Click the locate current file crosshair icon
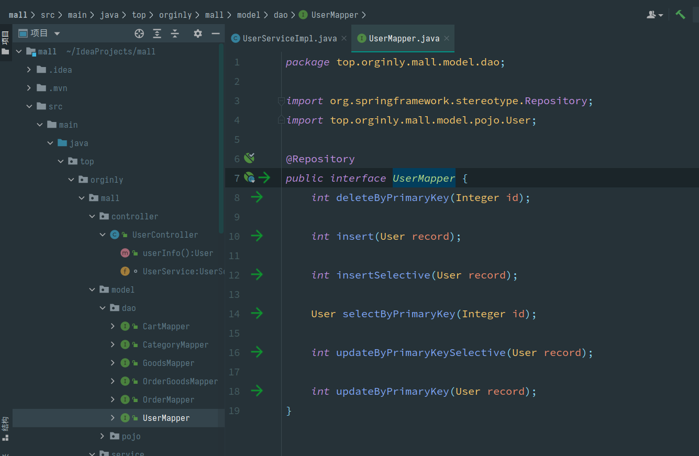This screenshot has width=699, height=456. (x=139, y=34)
